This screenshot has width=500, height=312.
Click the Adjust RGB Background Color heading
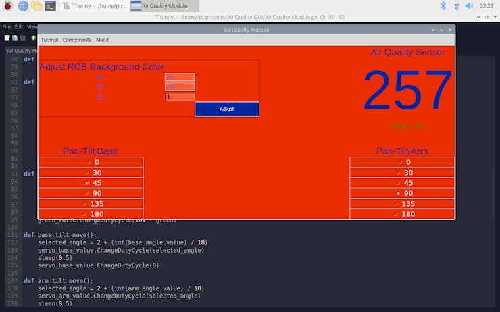pyautogui.click(x=101, y=67)
